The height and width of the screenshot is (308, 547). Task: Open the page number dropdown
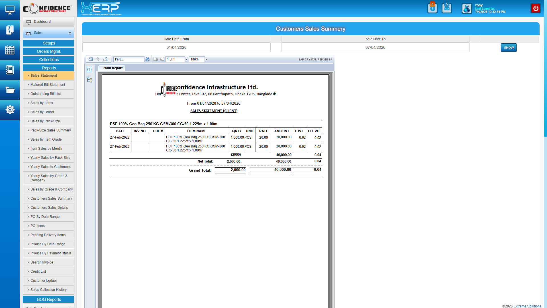click(186, 59)
